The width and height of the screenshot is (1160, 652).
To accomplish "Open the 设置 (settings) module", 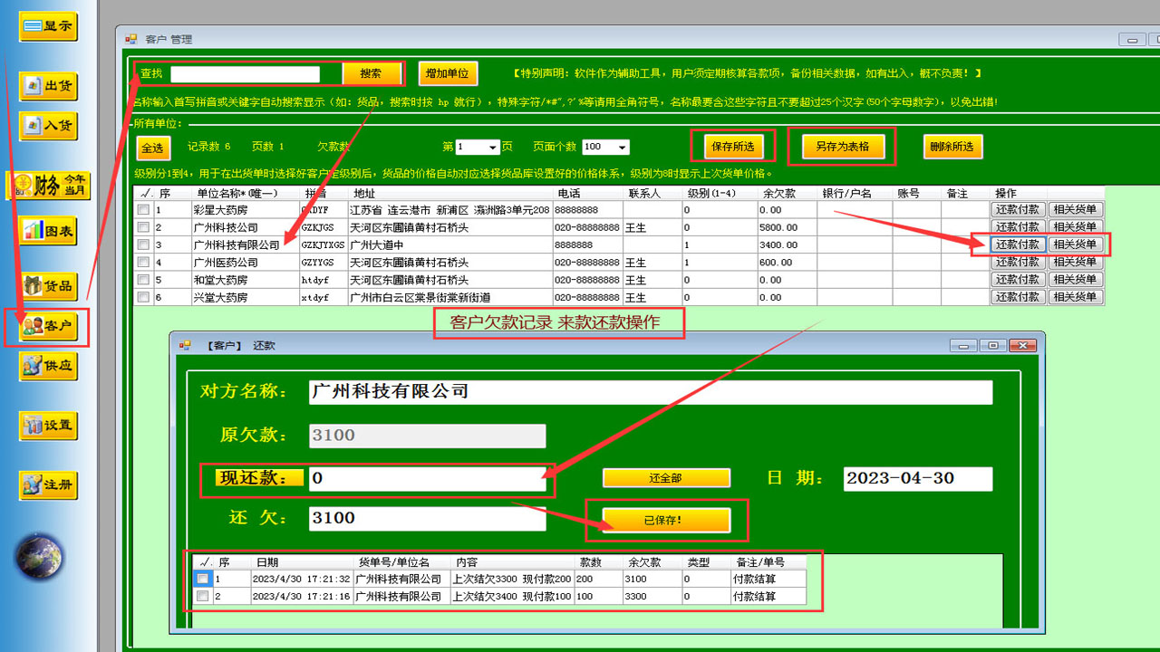I will 46,426.
